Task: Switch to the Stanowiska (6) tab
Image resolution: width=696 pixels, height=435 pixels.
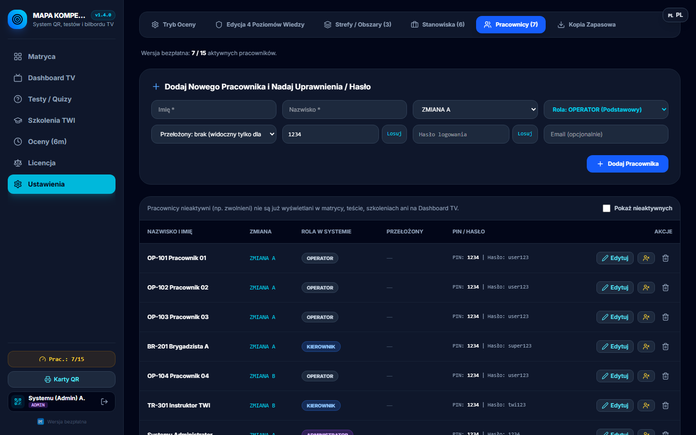Action: pyautogui.click(x=438, y=25)
